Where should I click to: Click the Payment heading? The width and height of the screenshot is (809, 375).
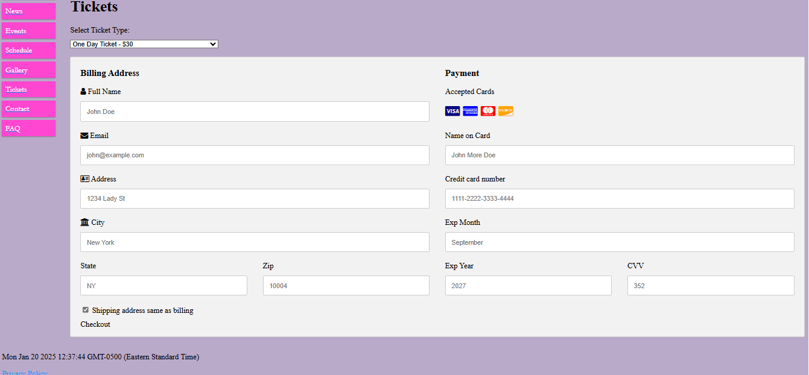pos(462,73)
